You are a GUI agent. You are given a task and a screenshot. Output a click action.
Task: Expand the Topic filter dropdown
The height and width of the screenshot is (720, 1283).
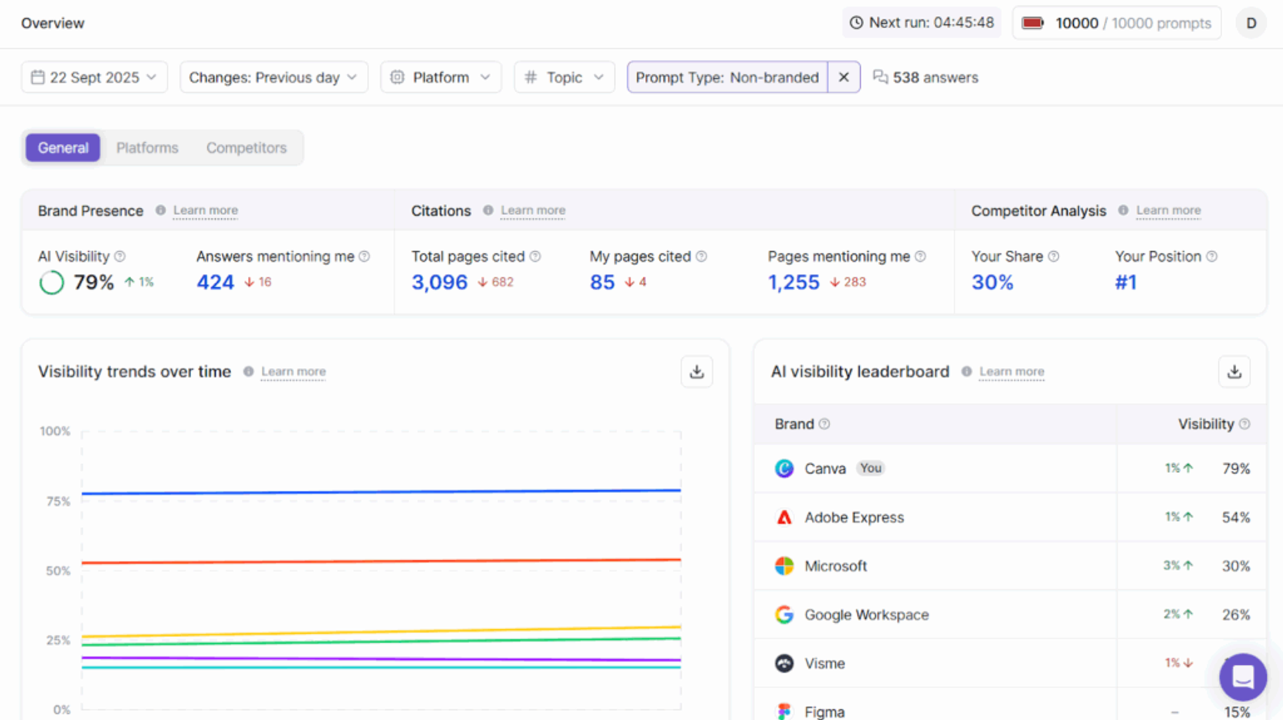click(x=565, y=77)
